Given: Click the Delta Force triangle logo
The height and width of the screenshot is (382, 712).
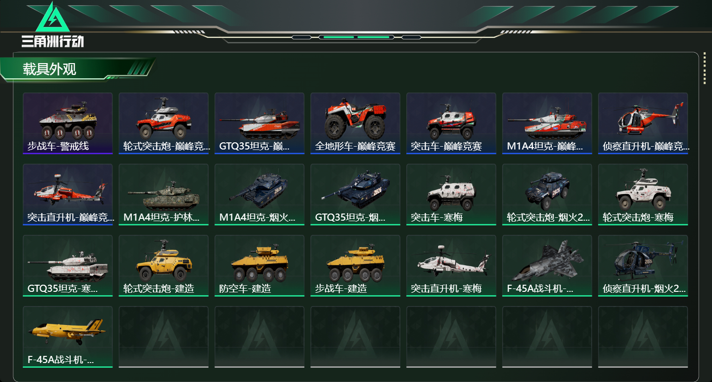Looking at the screenshot, I should (x=53, y=17).
